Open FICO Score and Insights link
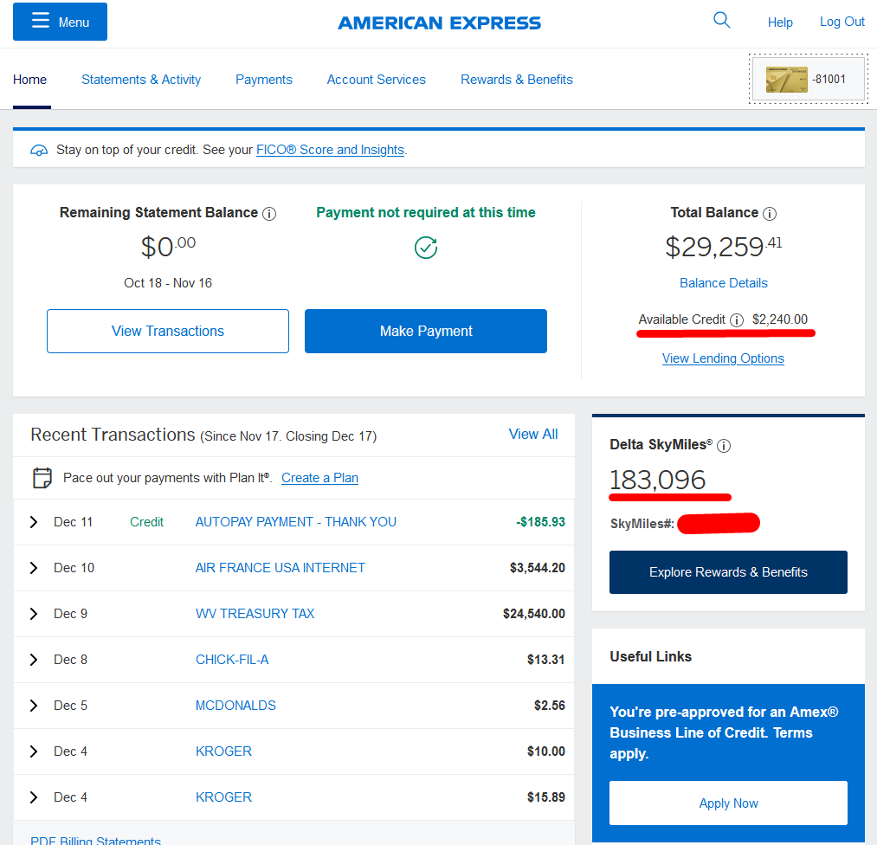The width and height of the screenshot is (877, 845). [x=330, y=150]
